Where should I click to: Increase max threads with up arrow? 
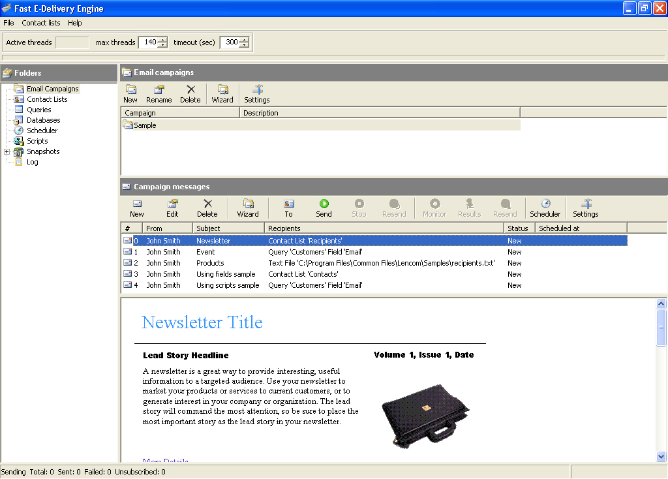[162, 40]
